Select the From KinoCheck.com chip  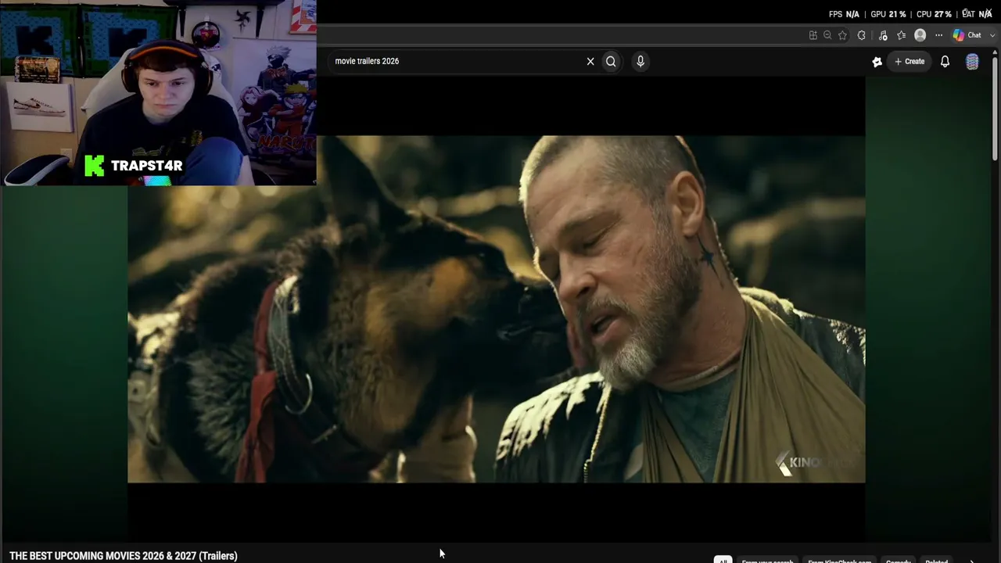[x=839, y=560]
